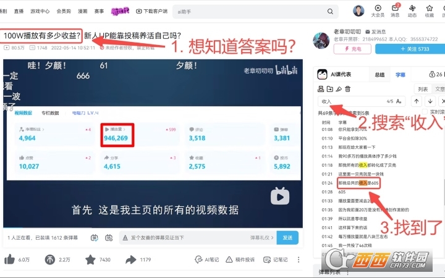Click the trash delete icon in the AI panel
Viewport: 445px width, 278px height.
[347, 89]
